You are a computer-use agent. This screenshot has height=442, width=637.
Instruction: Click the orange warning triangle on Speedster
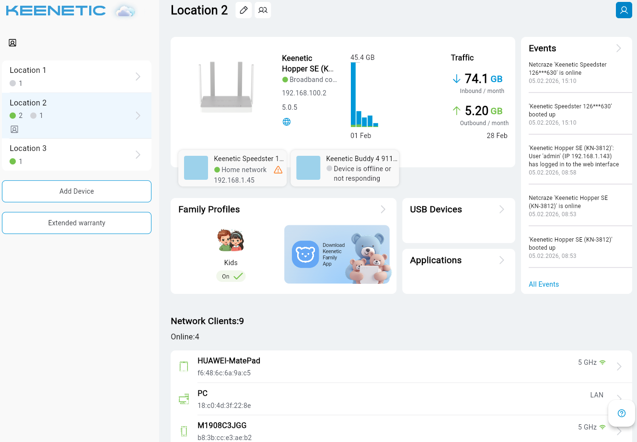[278, 170]
